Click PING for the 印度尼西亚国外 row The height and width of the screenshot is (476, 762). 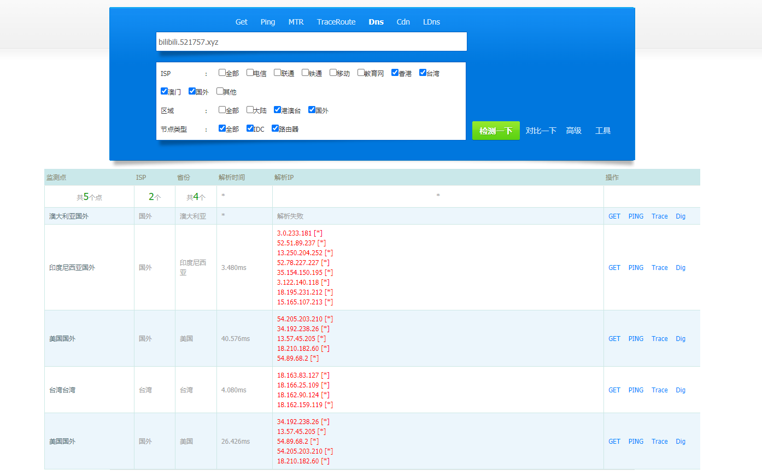point(635,268)
